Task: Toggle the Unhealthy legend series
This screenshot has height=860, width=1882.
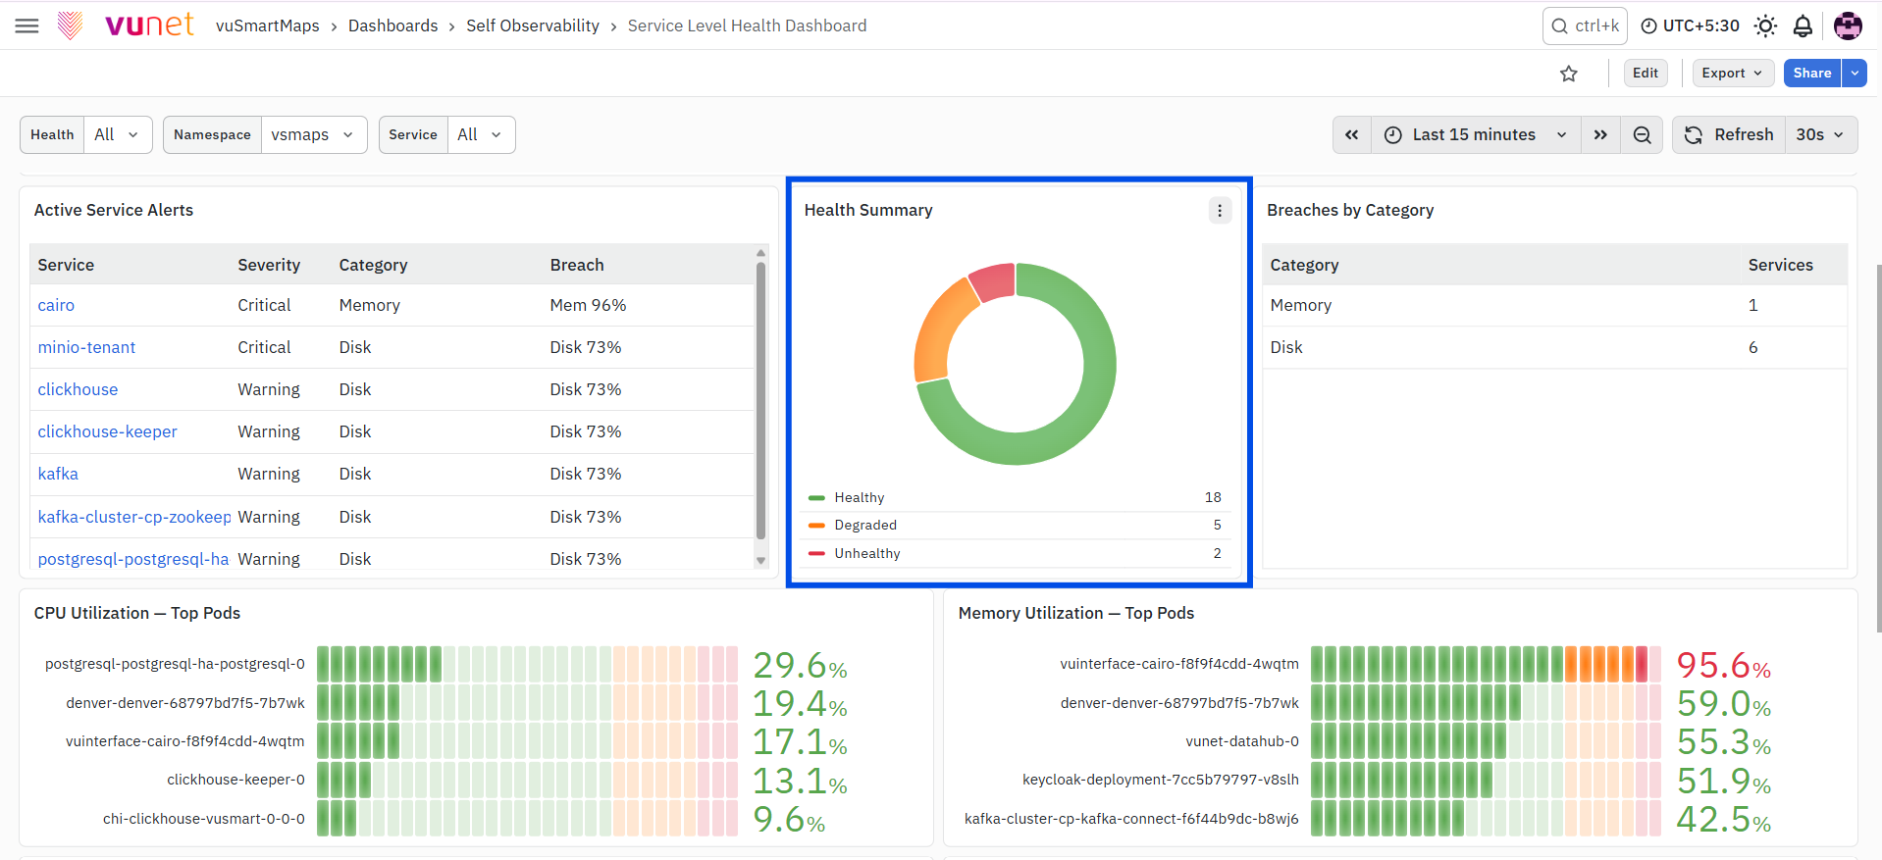Action: pos(867,553)
